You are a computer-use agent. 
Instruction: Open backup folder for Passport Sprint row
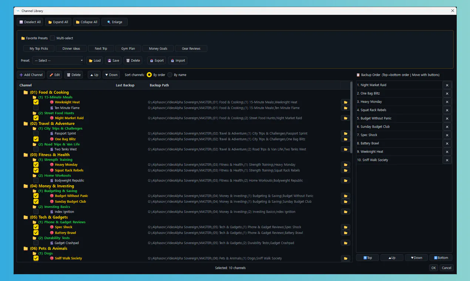[x=346, y=133]
